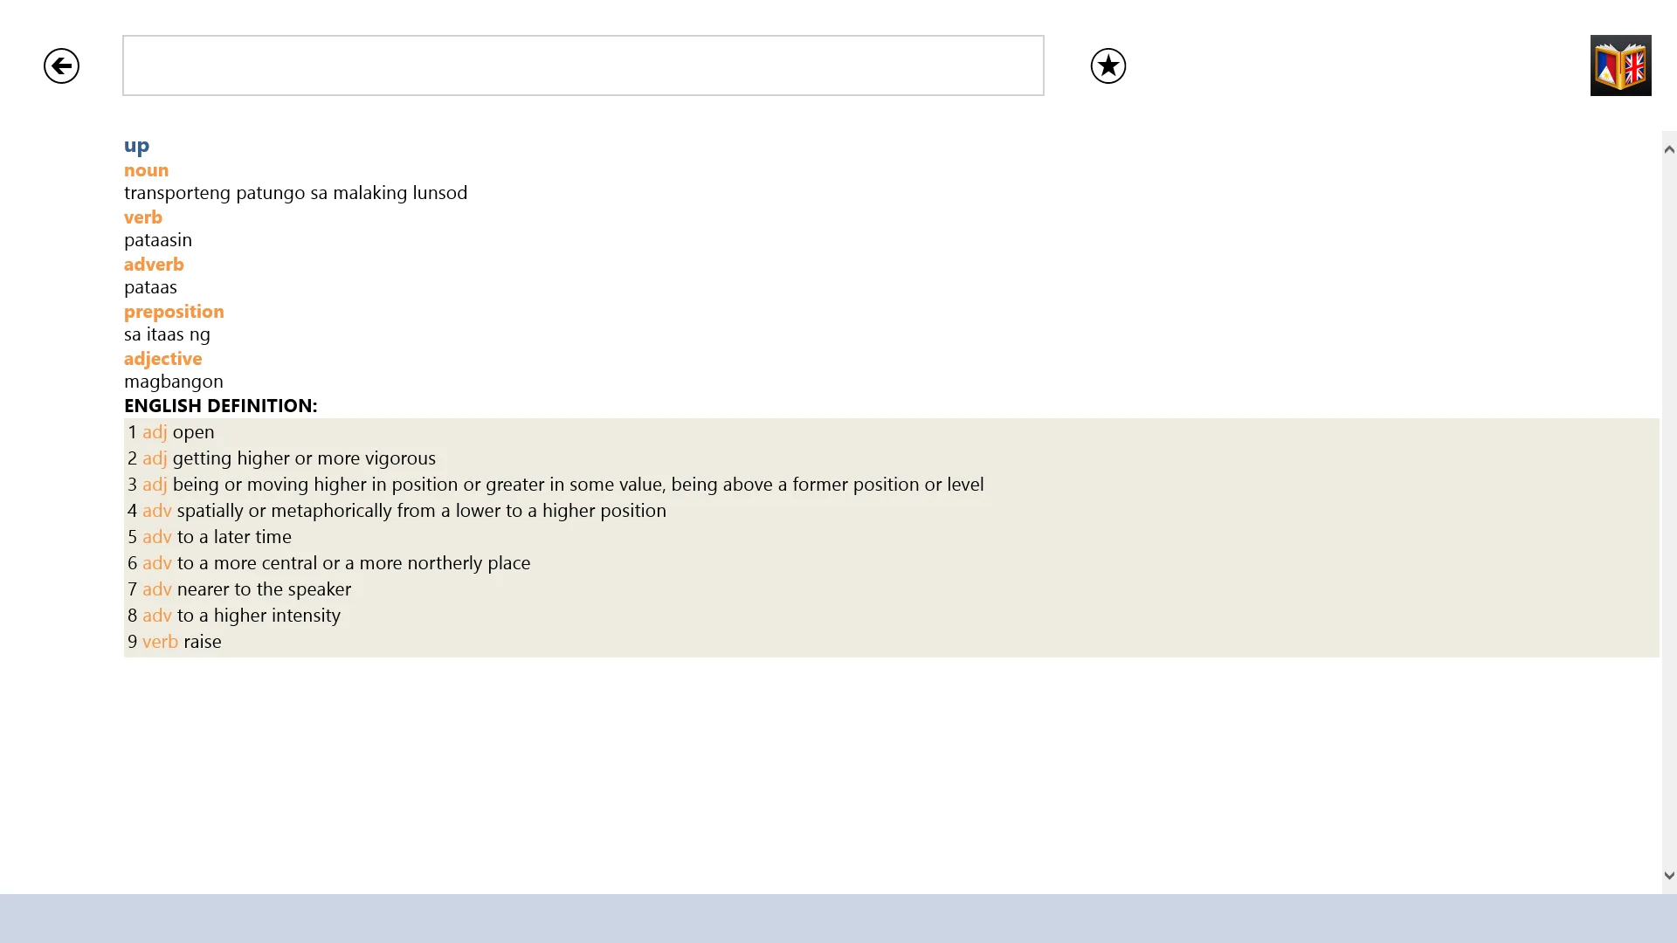
Task: Select definition "nearer to the speaker"
Action: [264, 589]
